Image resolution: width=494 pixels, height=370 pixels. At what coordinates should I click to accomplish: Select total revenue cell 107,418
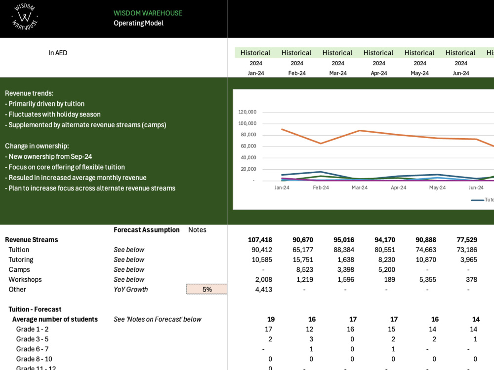tap(260, 240)
